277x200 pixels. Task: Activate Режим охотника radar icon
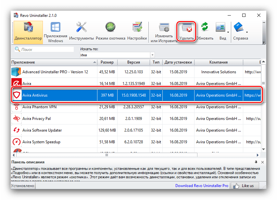110,27
